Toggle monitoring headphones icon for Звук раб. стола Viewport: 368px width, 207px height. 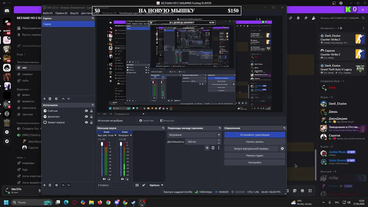(x=109, y=179)
